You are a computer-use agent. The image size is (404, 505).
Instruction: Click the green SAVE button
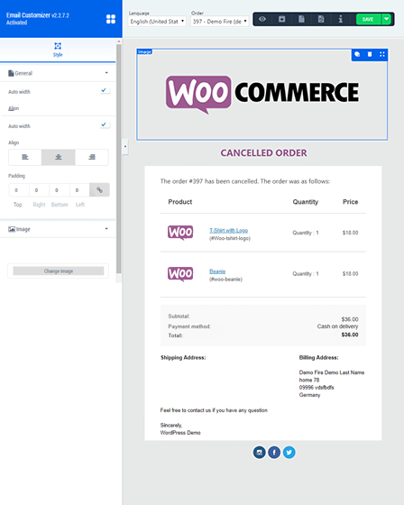tap(368, 19)
